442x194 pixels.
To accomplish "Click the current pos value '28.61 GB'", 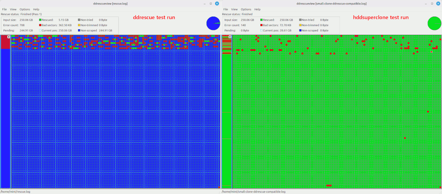I will pos(286,30).
